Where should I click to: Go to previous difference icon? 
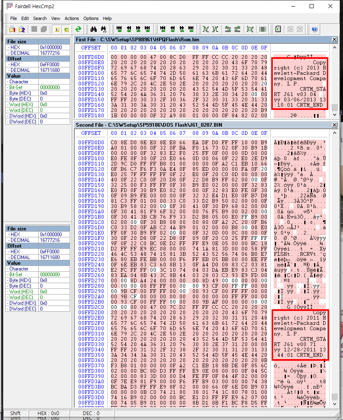(x=129, y=29)
